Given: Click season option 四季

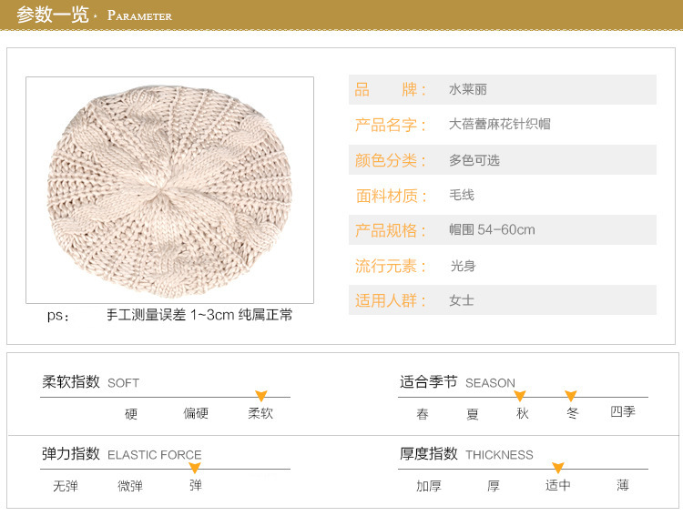Looking at the screenshot, I should tap(623, 411).
